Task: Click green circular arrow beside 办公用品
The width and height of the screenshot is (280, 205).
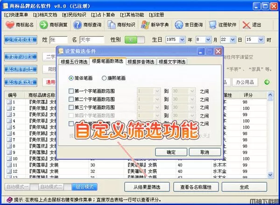Action: point(267,82)
